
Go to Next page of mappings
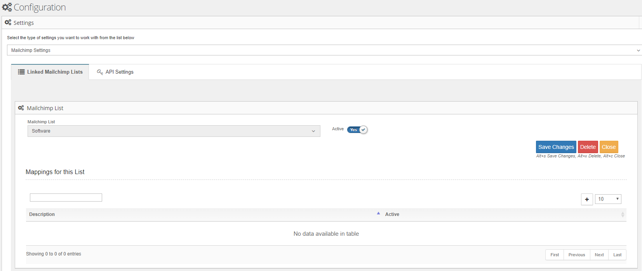(599, 255)
